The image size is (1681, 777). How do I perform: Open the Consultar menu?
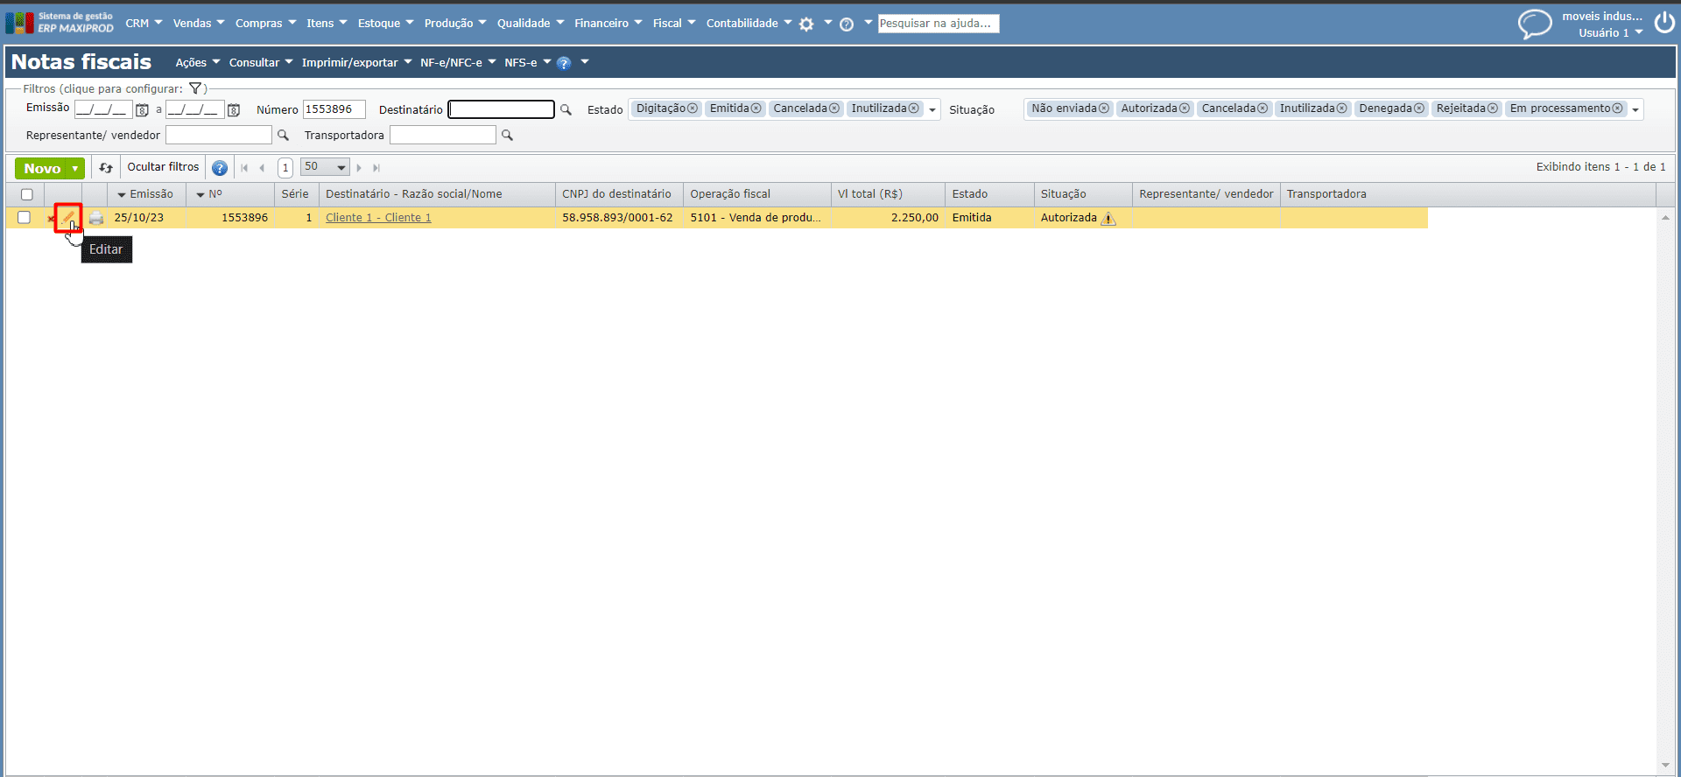pyautogui.click(x=261, y=63)
